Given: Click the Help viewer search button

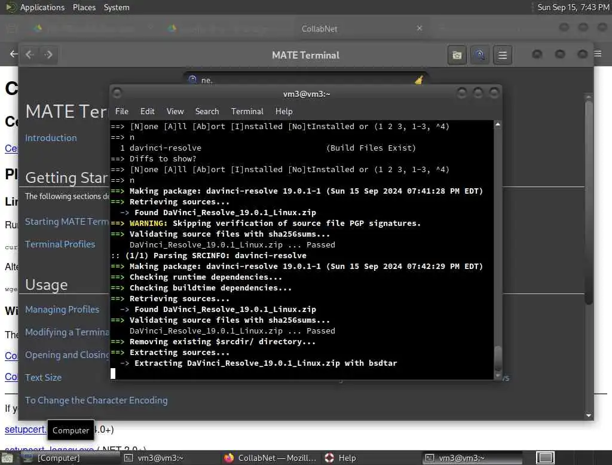Looking at the screenshot, I should click(480, 55).
